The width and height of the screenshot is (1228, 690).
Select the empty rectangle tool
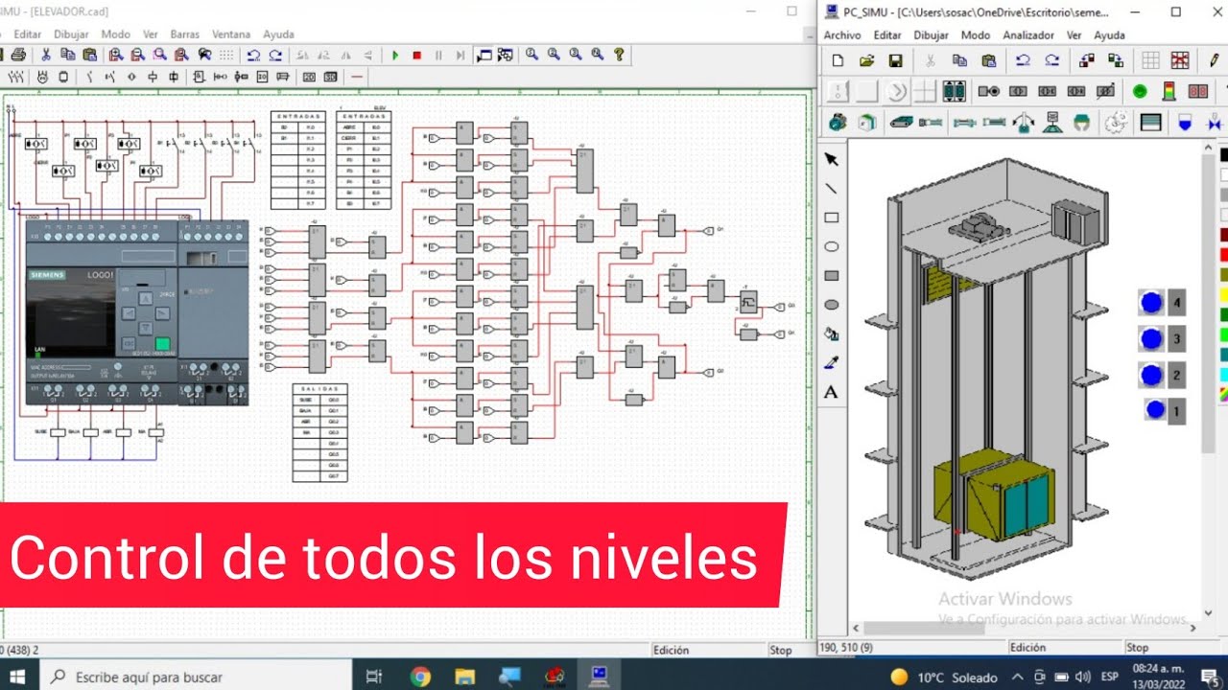(832, 218)
